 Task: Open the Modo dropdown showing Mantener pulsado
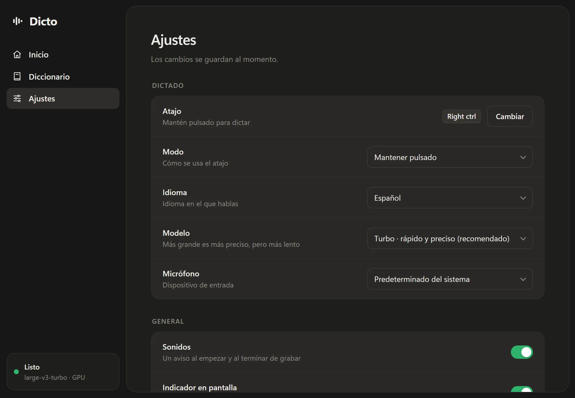coord(450,157)
